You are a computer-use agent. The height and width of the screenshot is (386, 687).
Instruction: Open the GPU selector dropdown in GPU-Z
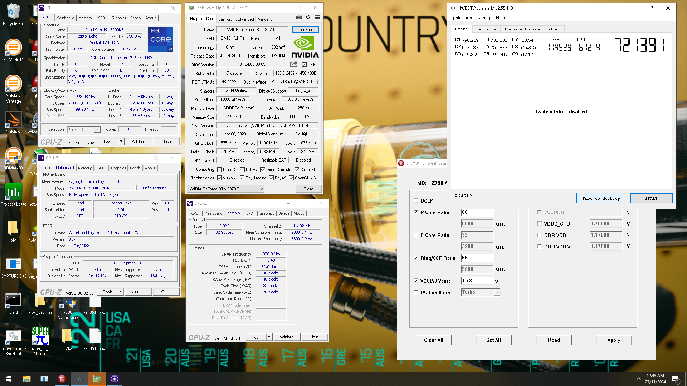click(225, 189)
